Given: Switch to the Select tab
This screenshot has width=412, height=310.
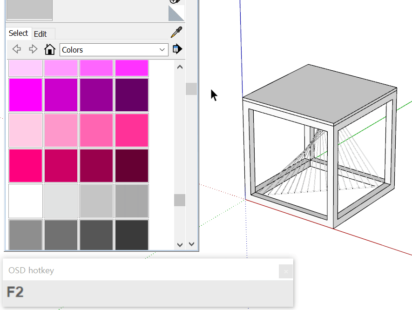Looking at the screenshot, I should click(x=19, y=34).
